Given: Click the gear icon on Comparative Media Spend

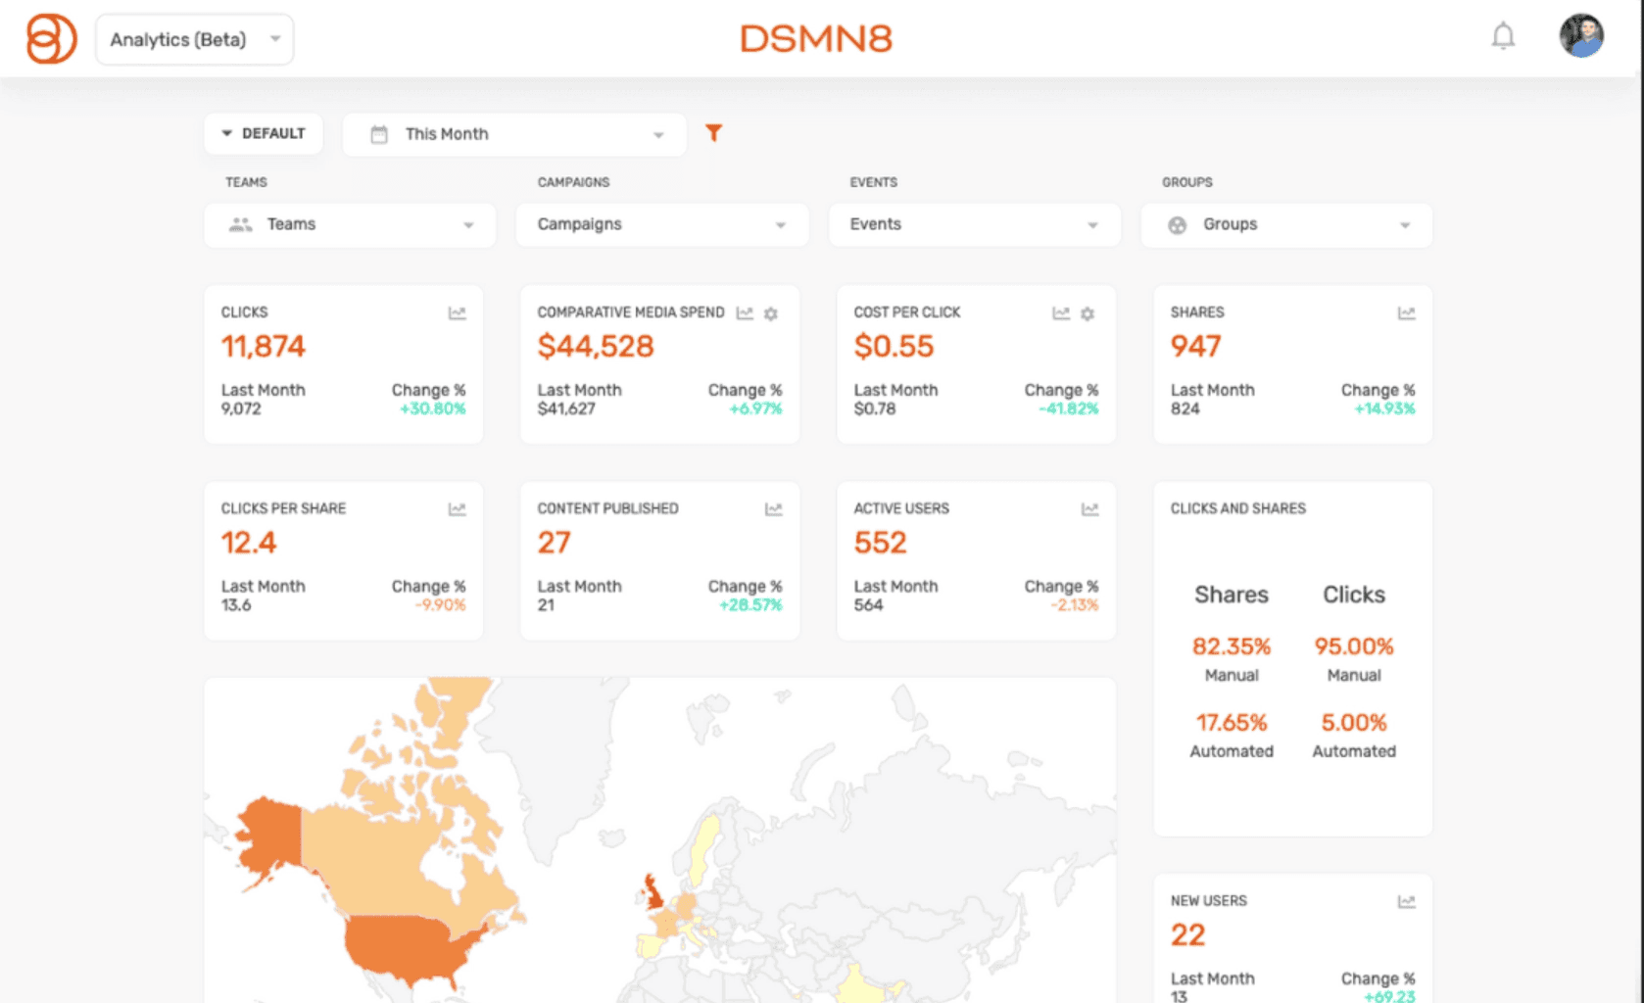Looking at the screenshot, I should click(771, 313).
